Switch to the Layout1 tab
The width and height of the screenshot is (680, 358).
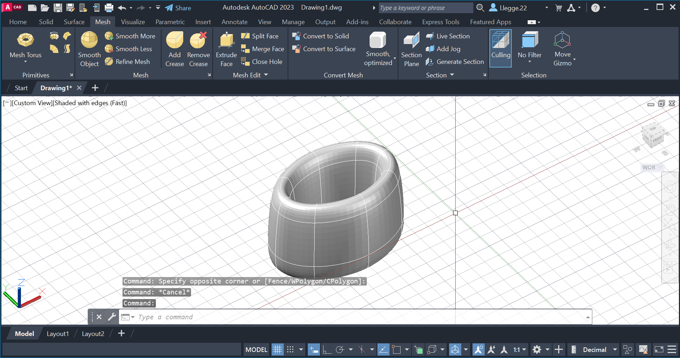[58, 333]
